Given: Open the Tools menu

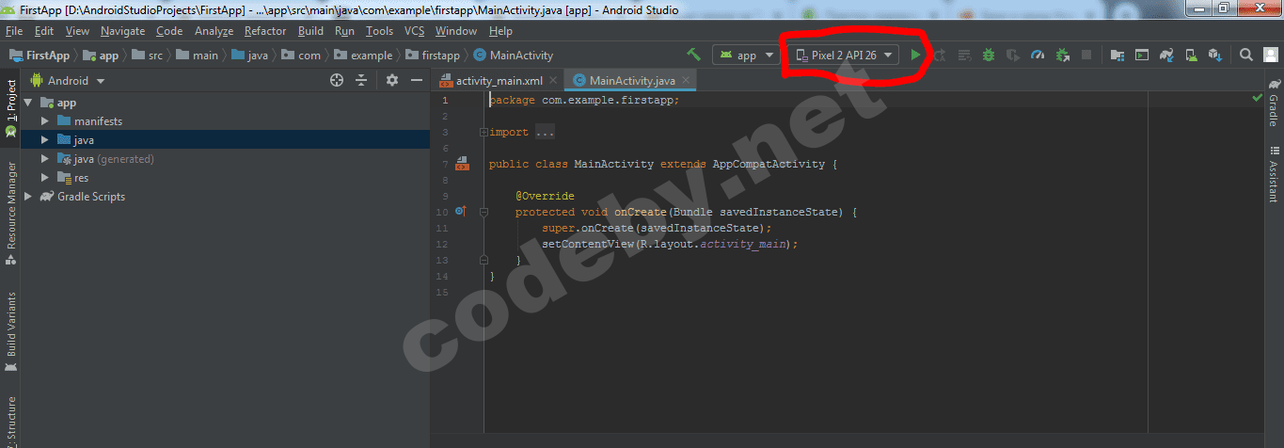Looking at the screenshot, I should tap(379, 31).
